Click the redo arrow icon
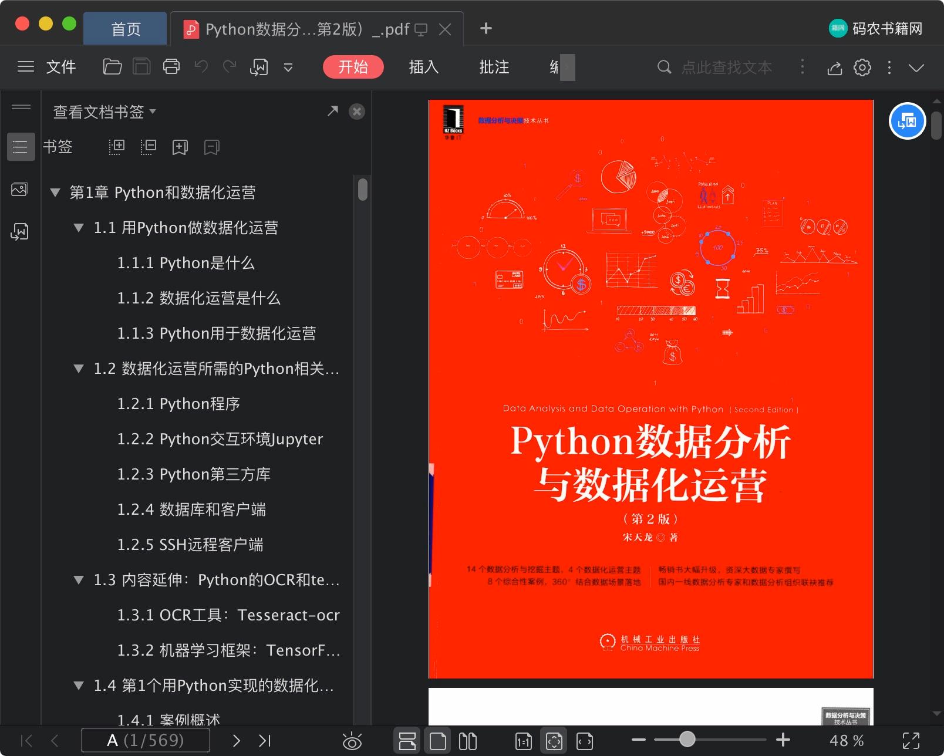The height and width of the screenshot is (756, 944). (x=230, y=67)
